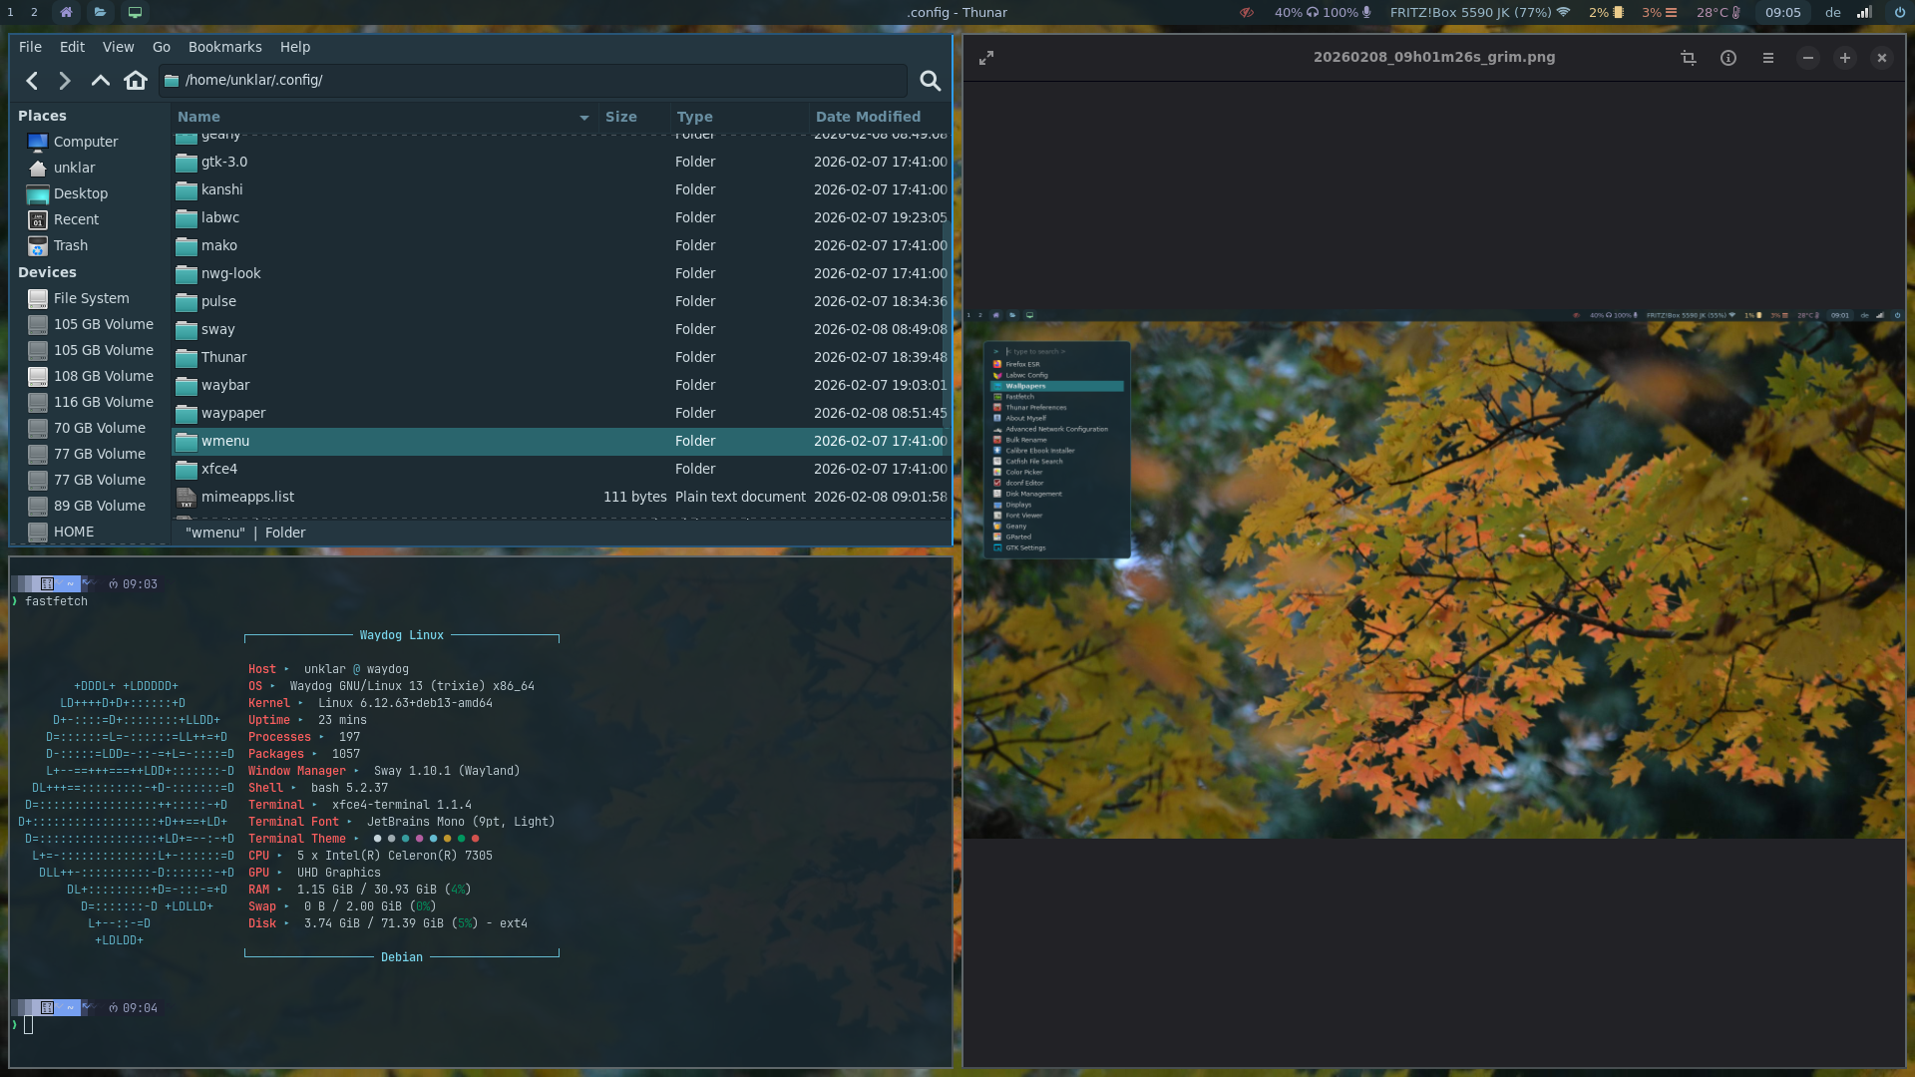Show image info via info icon

[x=1727, y=58]
